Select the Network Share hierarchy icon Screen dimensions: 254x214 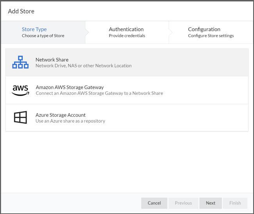coord(20,62)
